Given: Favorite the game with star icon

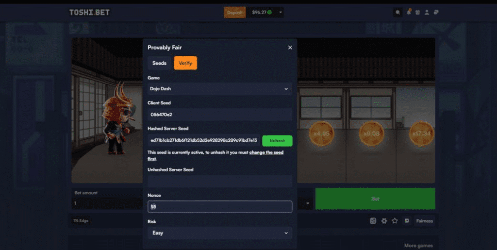Looking at the screenshot, I should [x=395, y=221].
